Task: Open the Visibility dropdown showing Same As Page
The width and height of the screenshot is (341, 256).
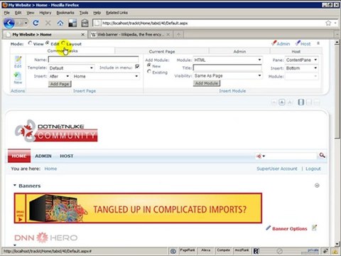Action: click(227, 76)
